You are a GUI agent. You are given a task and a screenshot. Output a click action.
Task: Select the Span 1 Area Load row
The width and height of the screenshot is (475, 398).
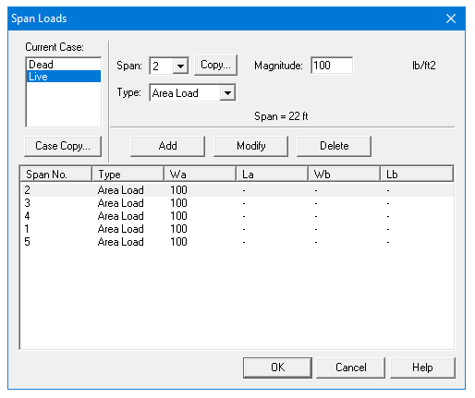(237, 229)
